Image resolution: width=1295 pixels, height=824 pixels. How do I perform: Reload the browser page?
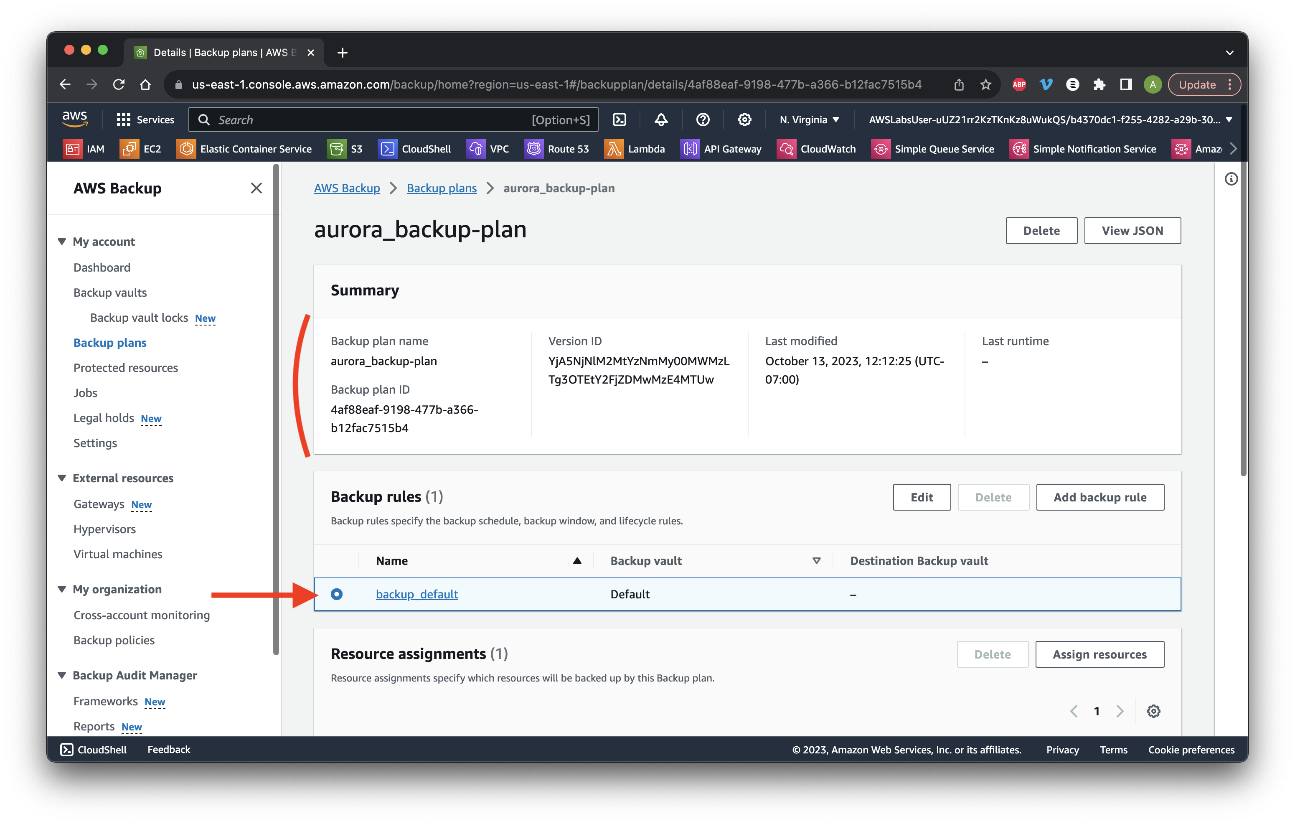[x=119, y=84]
